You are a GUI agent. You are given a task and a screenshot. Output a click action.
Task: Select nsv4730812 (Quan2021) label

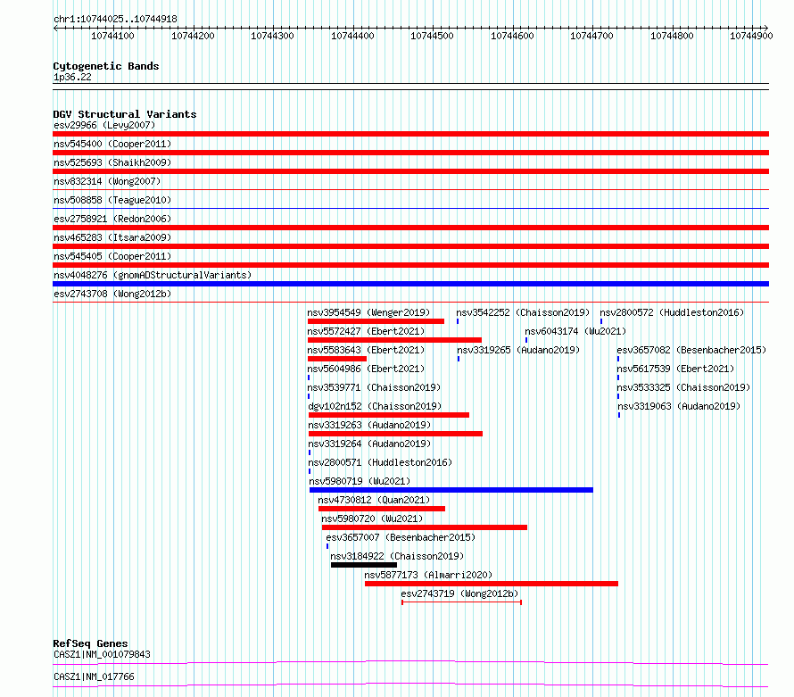pos(374,500)
